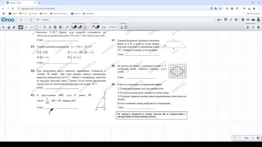Toggle fullscreen arrows in toolbar
Viewport: 262px width, 147px height.
(x=253, y=27)
